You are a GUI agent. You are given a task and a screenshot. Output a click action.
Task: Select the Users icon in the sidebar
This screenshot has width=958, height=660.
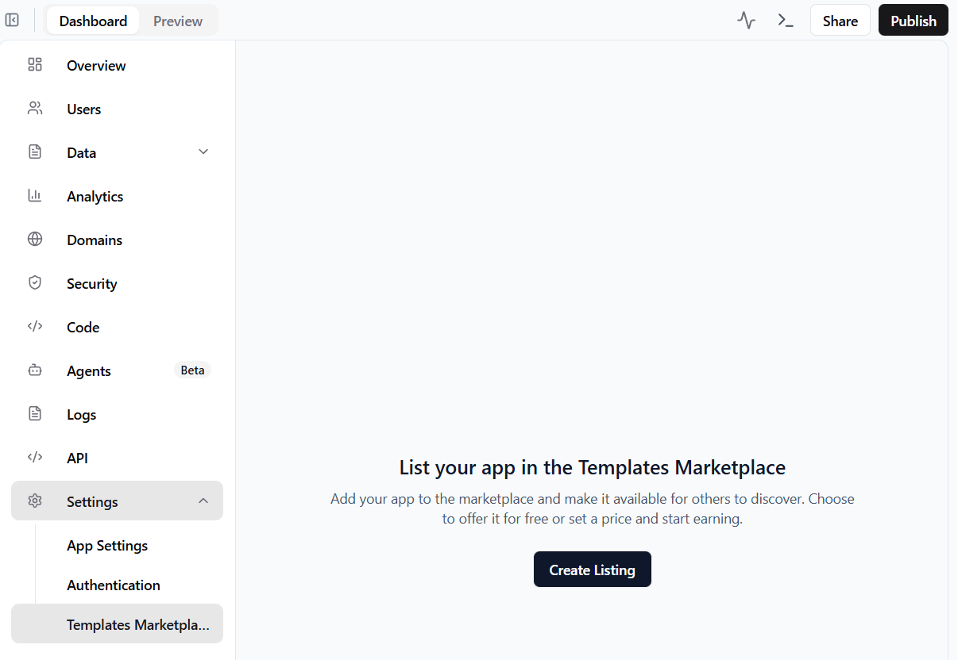point(35,109)
